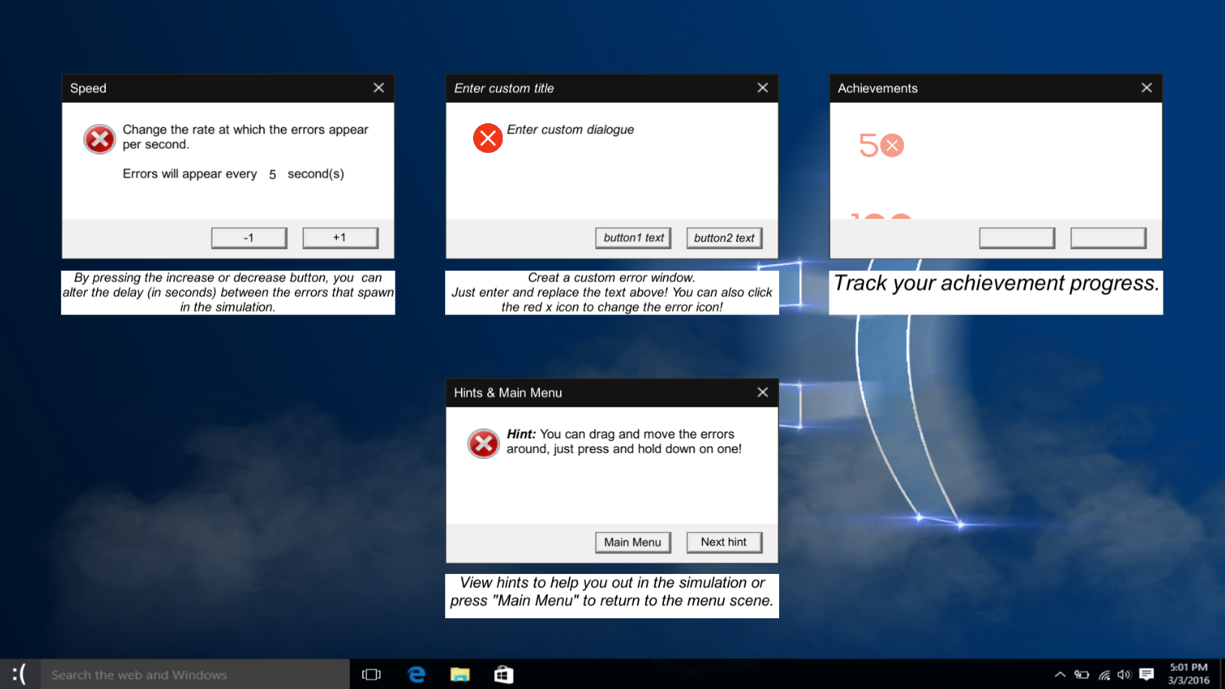Viewport: 1225px width, 689px height.
Task: Open File Explorer from the taskbar
Action: [459, 673]
